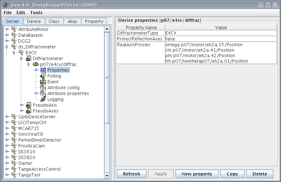Collapse the p07/e4cv/diffrac device node
This screenshot has height=182, width=281.
pyautogui.click(x=28, y=64)
